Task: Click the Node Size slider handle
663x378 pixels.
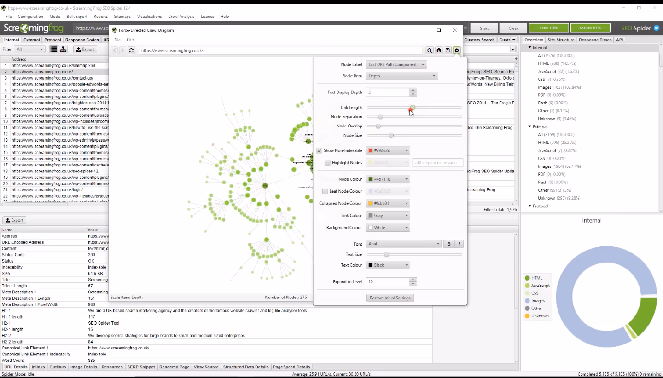Action: (391, 135)
